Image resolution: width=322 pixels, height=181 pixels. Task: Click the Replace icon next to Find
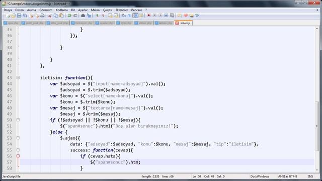[89, 16]
